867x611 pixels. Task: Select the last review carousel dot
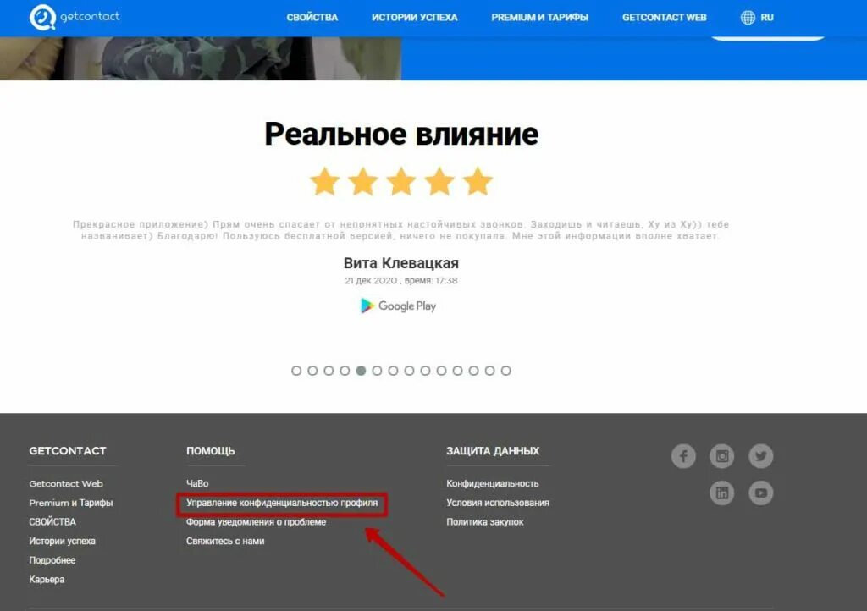coord(506,371)
